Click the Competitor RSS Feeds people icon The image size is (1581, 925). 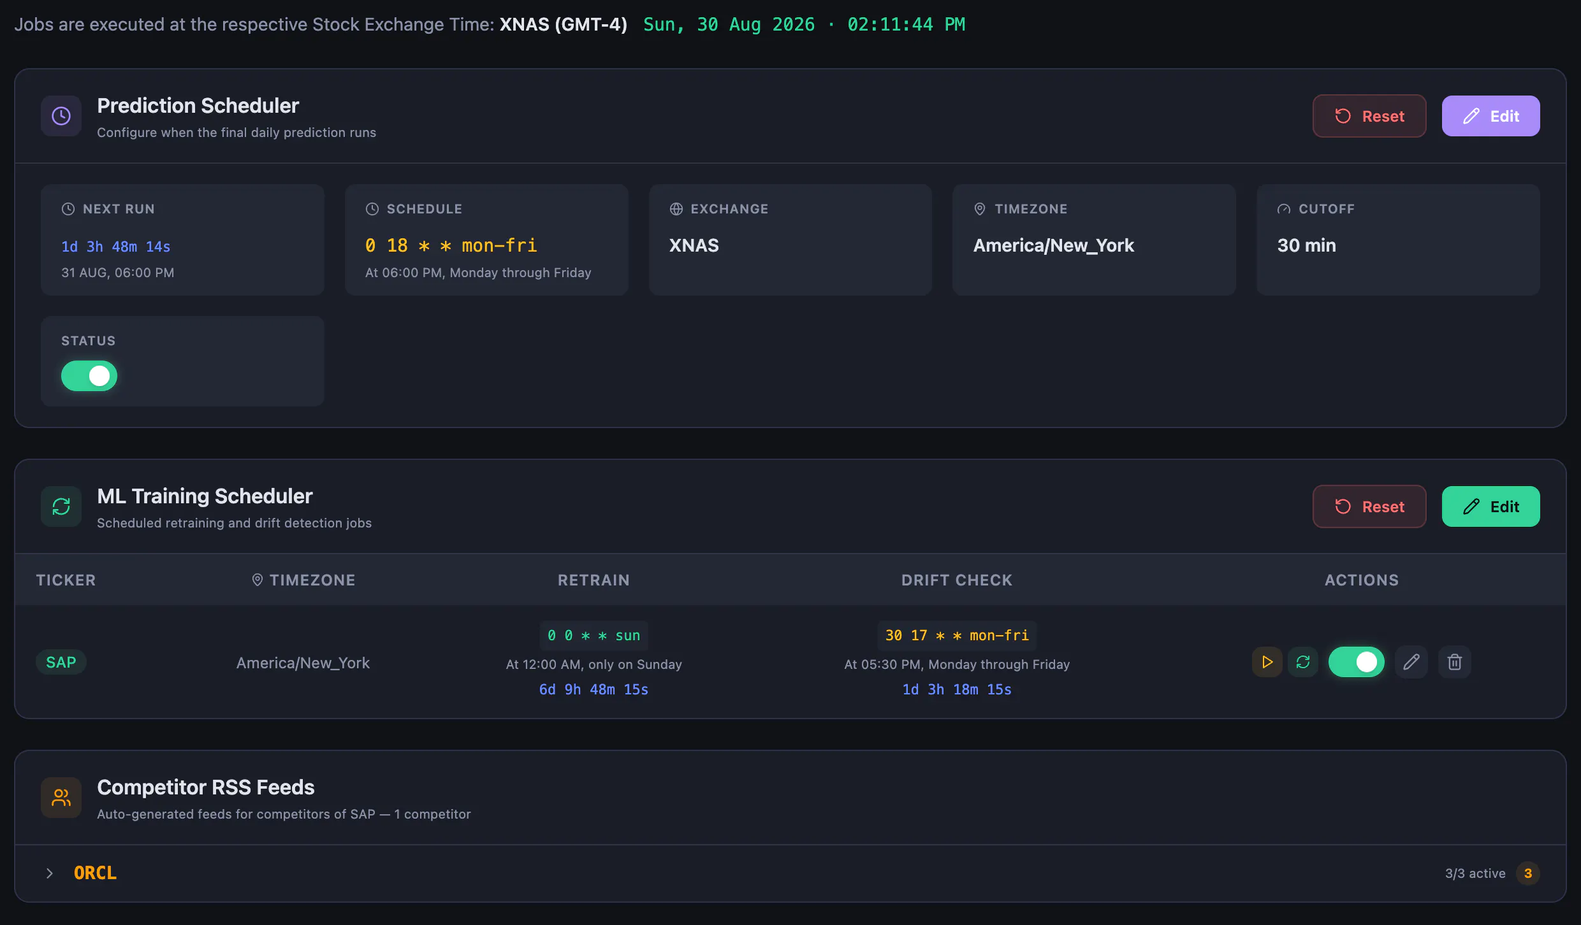coord(61,798)
